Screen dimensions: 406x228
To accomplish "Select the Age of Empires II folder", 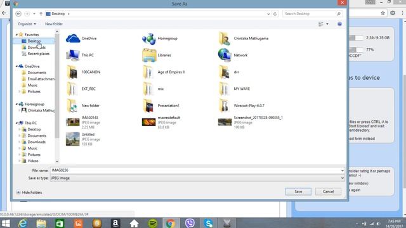I will pyautogui.click(x=164, y=72).
